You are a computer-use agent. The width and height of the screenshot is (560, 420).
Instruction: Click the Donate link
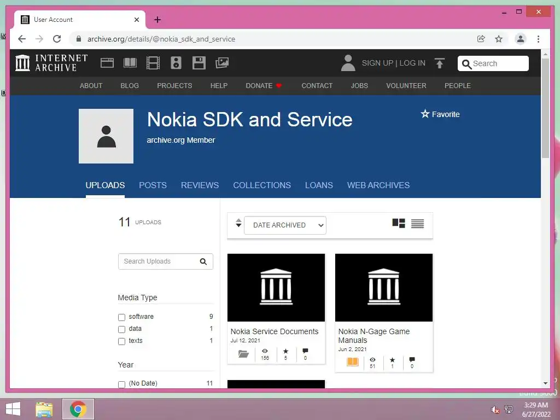click(x=264, y=86)
